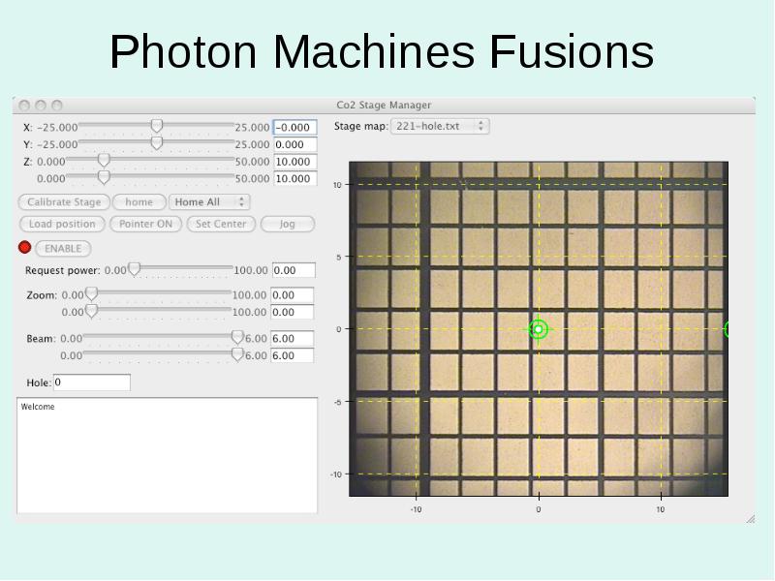
Task: Click the Z axis slider handle
Action: (x=104, y=161)
